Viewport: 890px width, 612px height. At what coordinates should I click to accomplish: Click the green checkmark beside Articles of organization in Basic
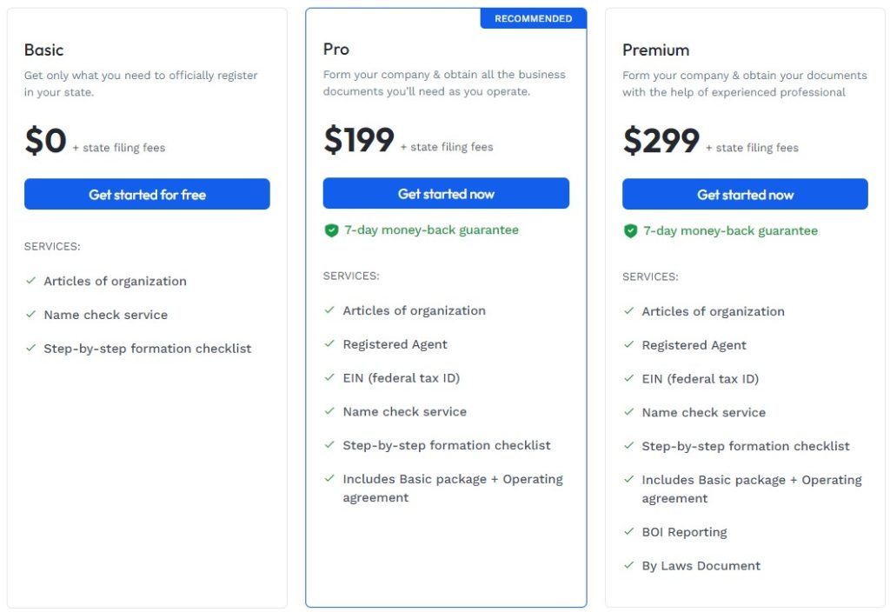coord(30,281)
